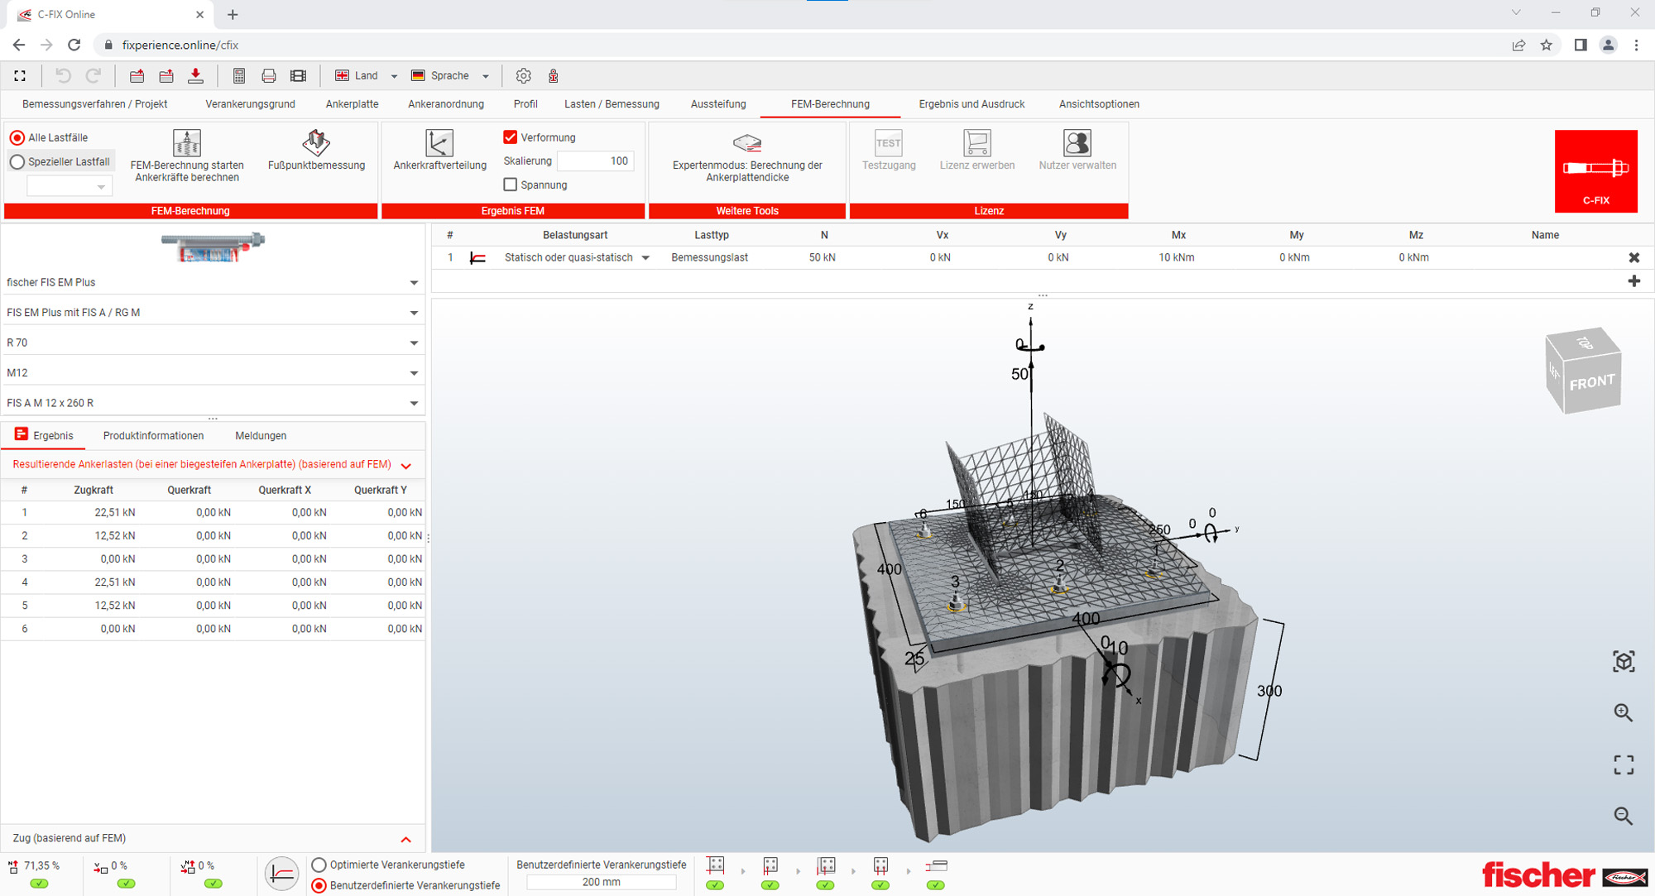
Task: Expand the Land country dropdown
Action: pos(394,75)
